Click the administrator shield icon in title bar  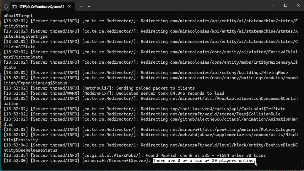6,6
